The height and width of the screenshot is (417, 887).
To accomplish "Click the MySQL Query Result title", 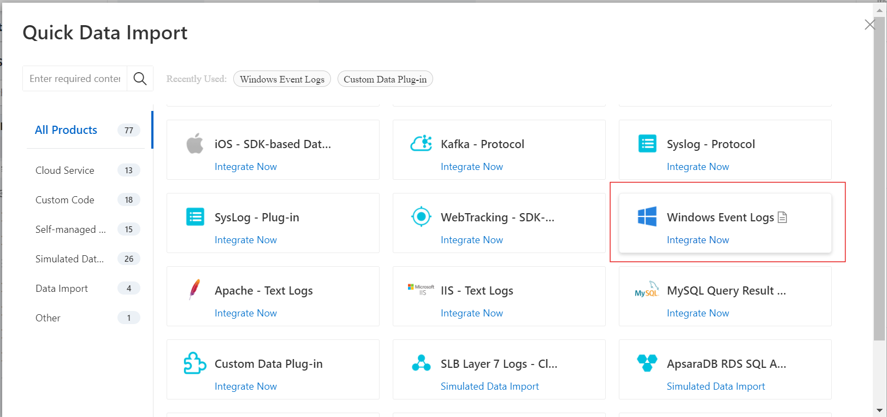I will [x=726, y=291].
